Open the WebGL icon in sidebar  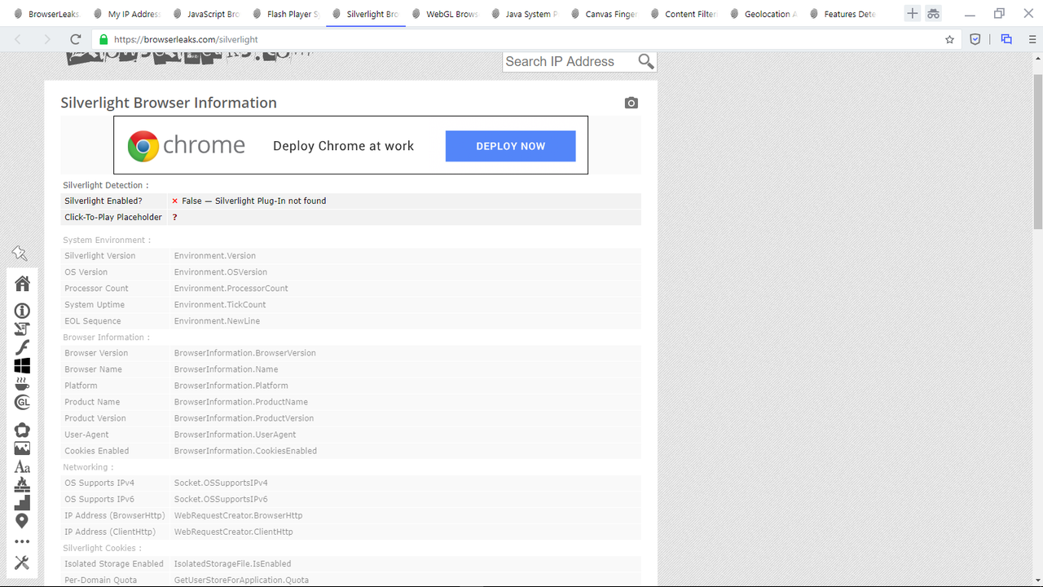coord(22,402)
